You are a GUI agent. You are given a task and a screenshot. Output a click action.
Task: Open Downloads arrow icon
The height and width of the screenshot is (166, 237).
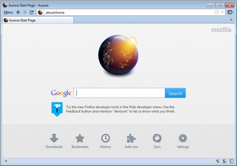coord(54,138)
